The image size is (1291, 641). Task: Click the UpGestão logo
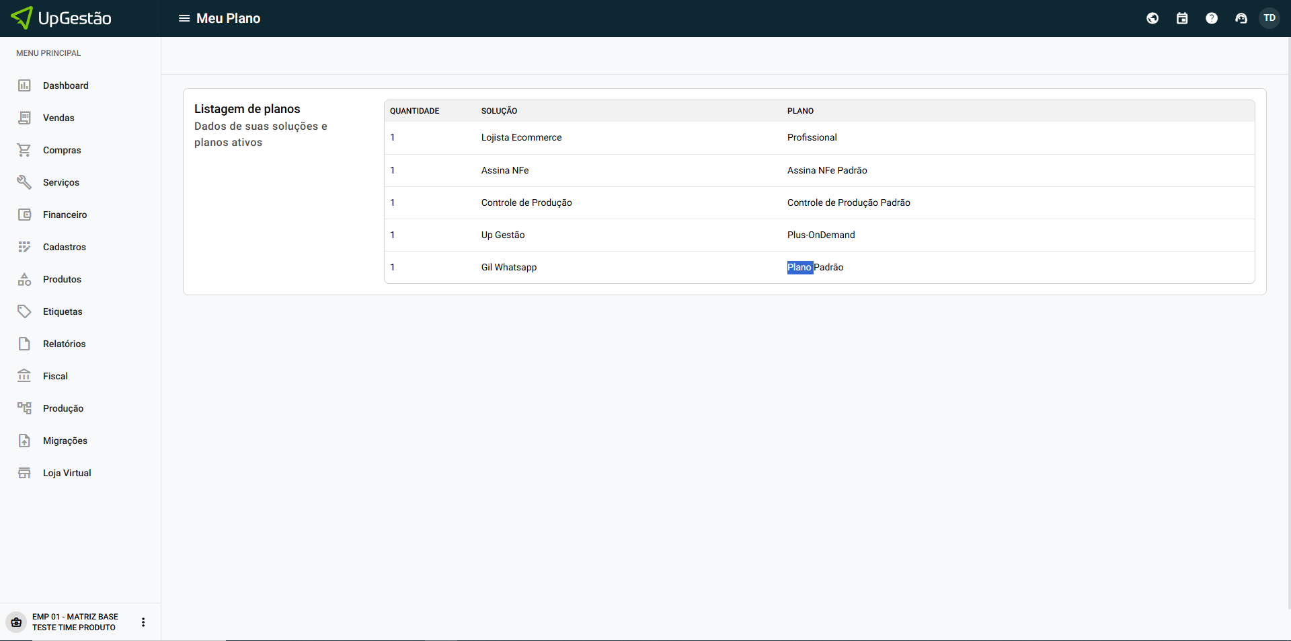pyautogui.click(x=61, y=18)
